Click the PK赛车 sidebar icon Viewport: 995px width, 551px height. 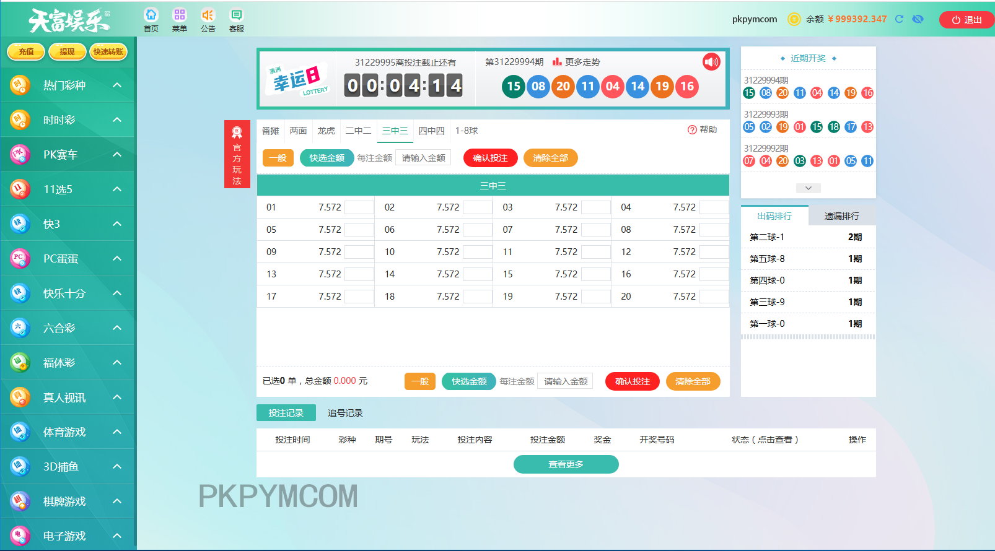coord(20,154)
